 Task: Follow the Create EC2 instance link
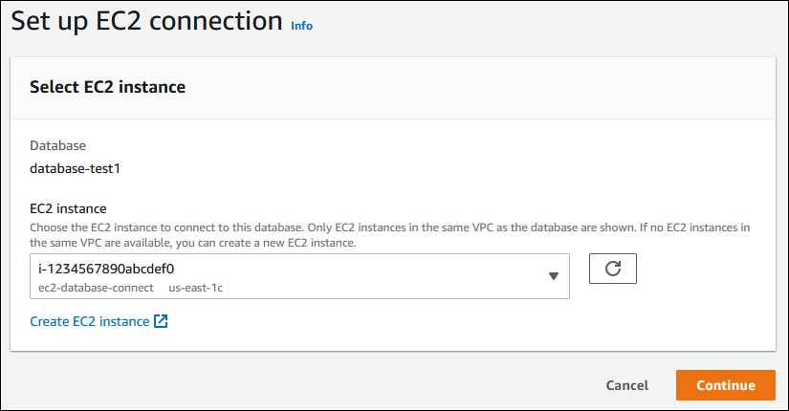(x=89, y=321)
